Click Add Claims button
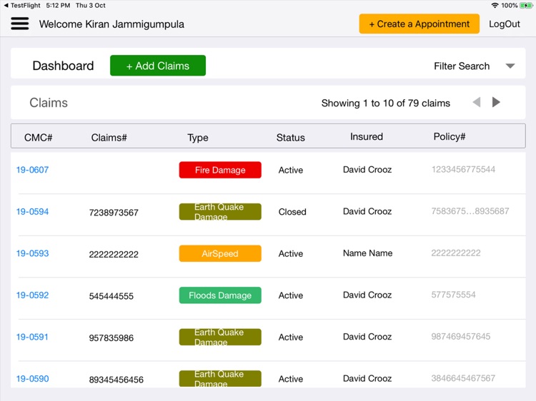The height and width of the screenshot is (401, 536). click(158, 66)
